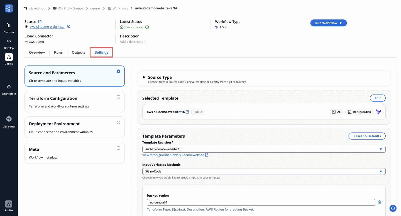Switch to the Runs tab

58,53
